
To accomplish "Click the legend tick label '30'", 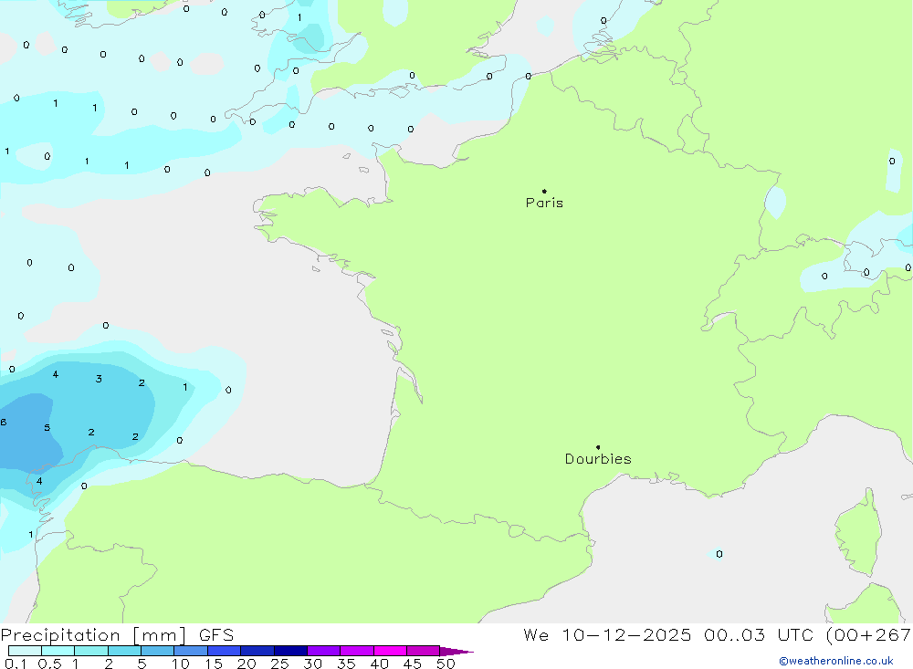I will [x=313, y=664].
